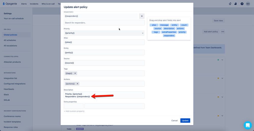
Task: Click Add custom property link
Action: tap(74, 111)
